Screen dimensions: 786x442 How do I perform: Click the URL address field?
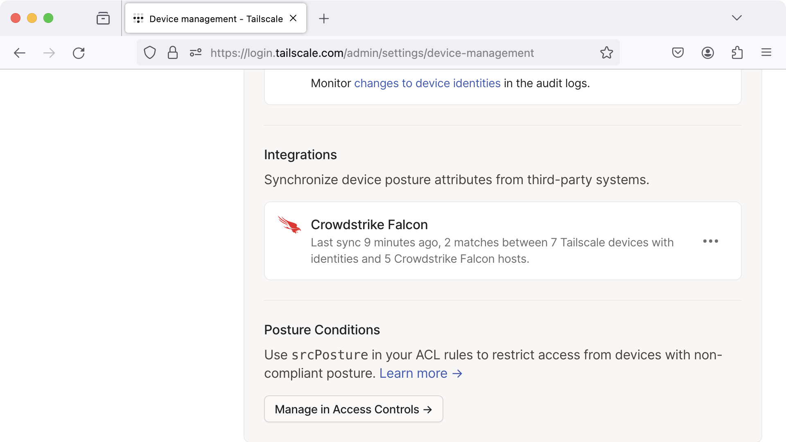point(372,53)
